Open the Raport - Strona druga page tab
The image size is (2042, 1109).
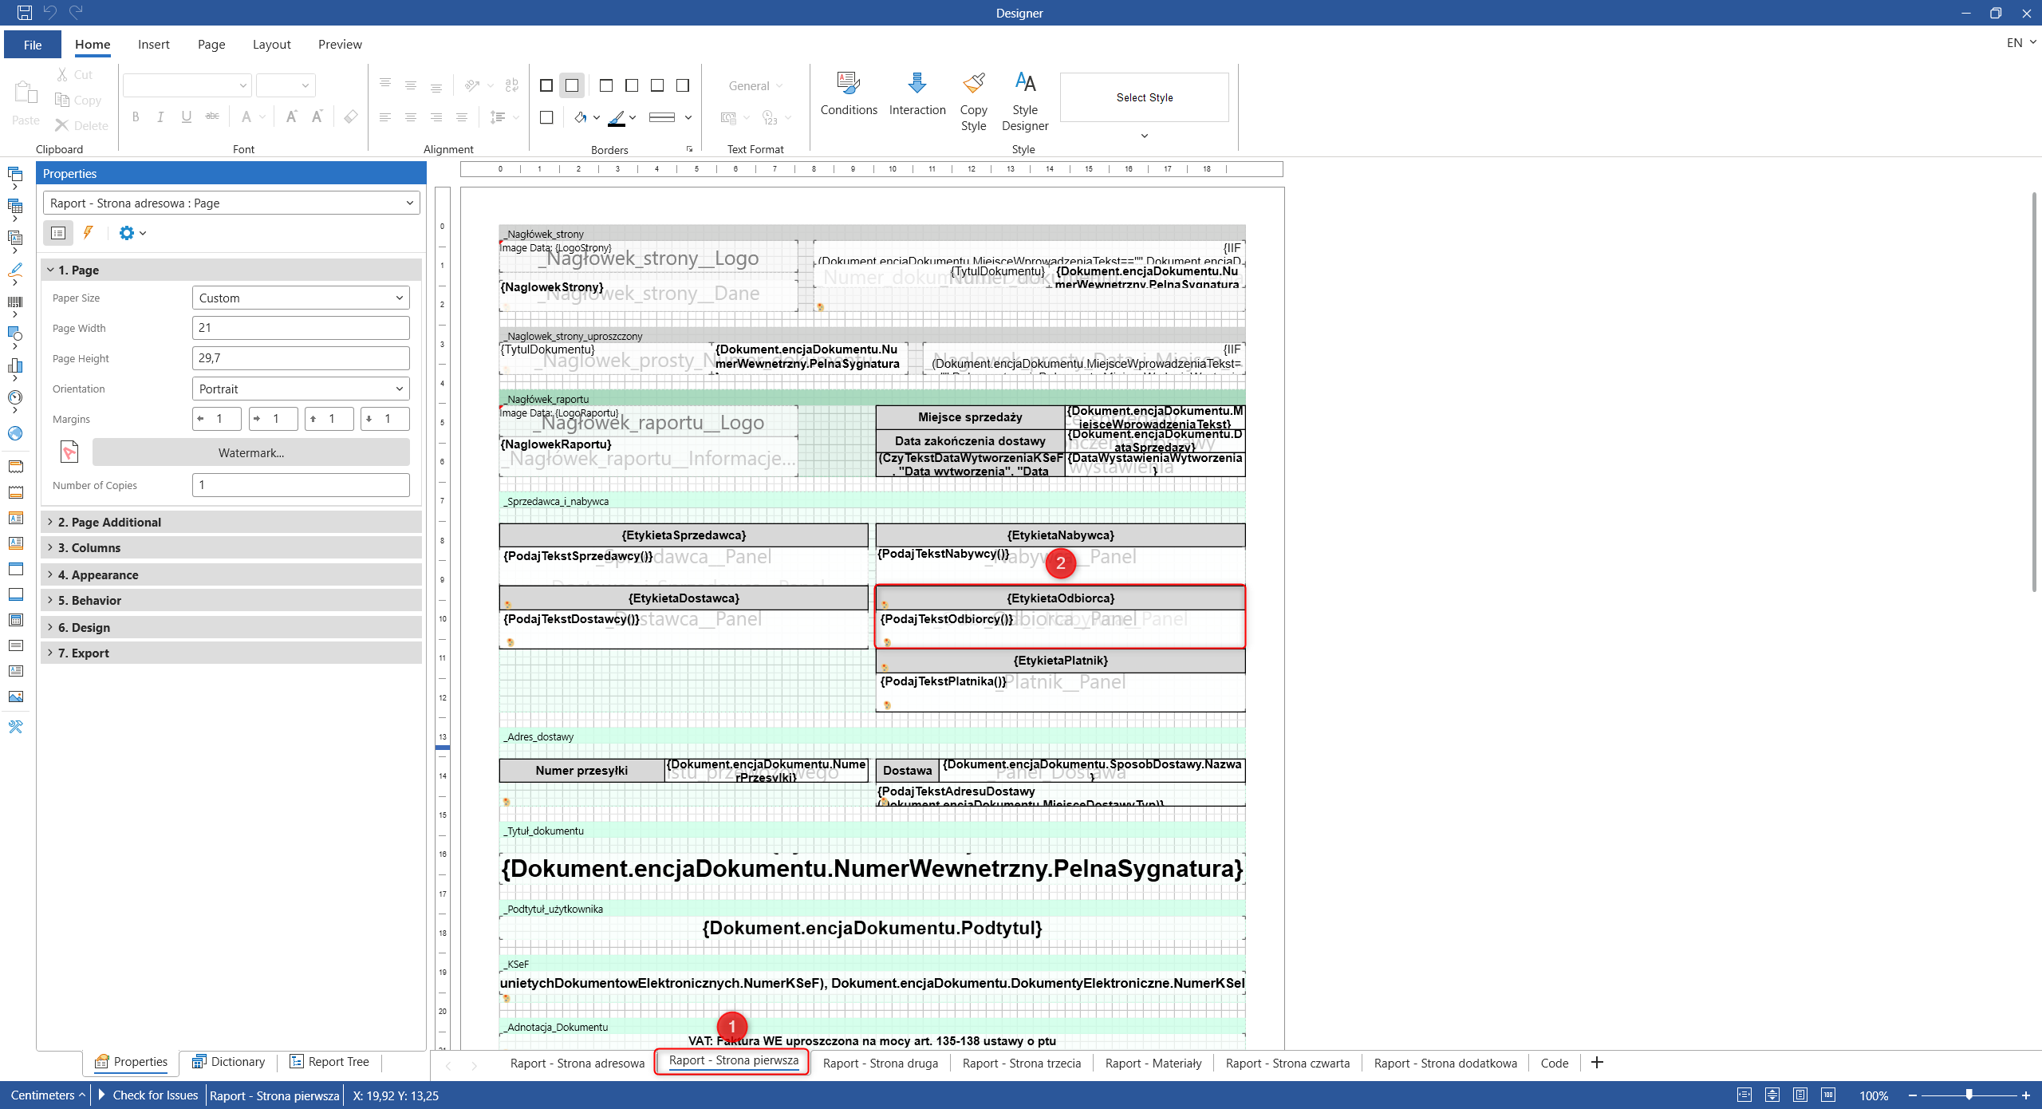pos(880,1063)
